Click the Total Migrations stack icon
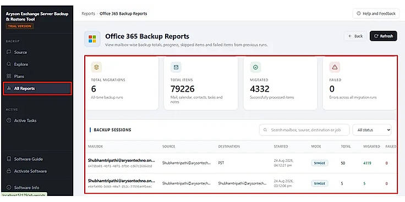Viewport: 405px width, 202px height. point(96,68)
